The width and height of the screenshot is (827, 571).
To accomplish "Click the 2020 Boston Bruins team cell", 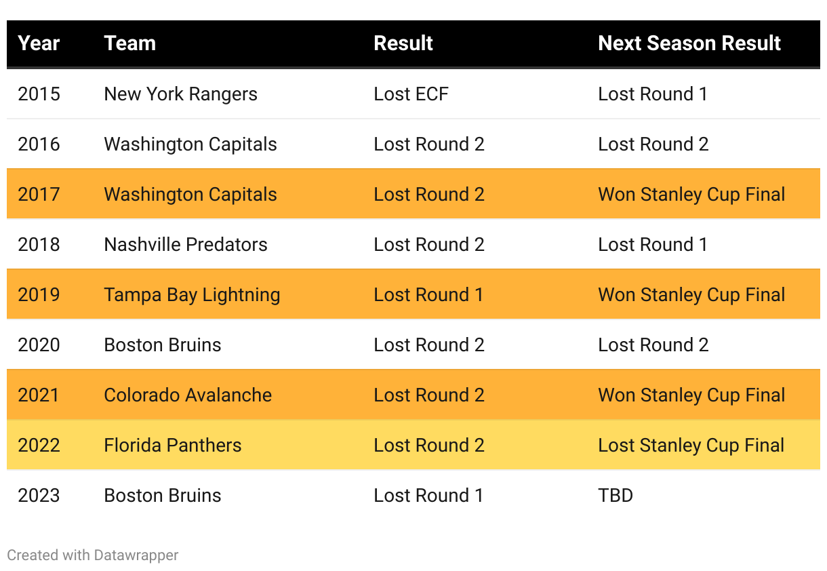I will (x=163, y=345).
